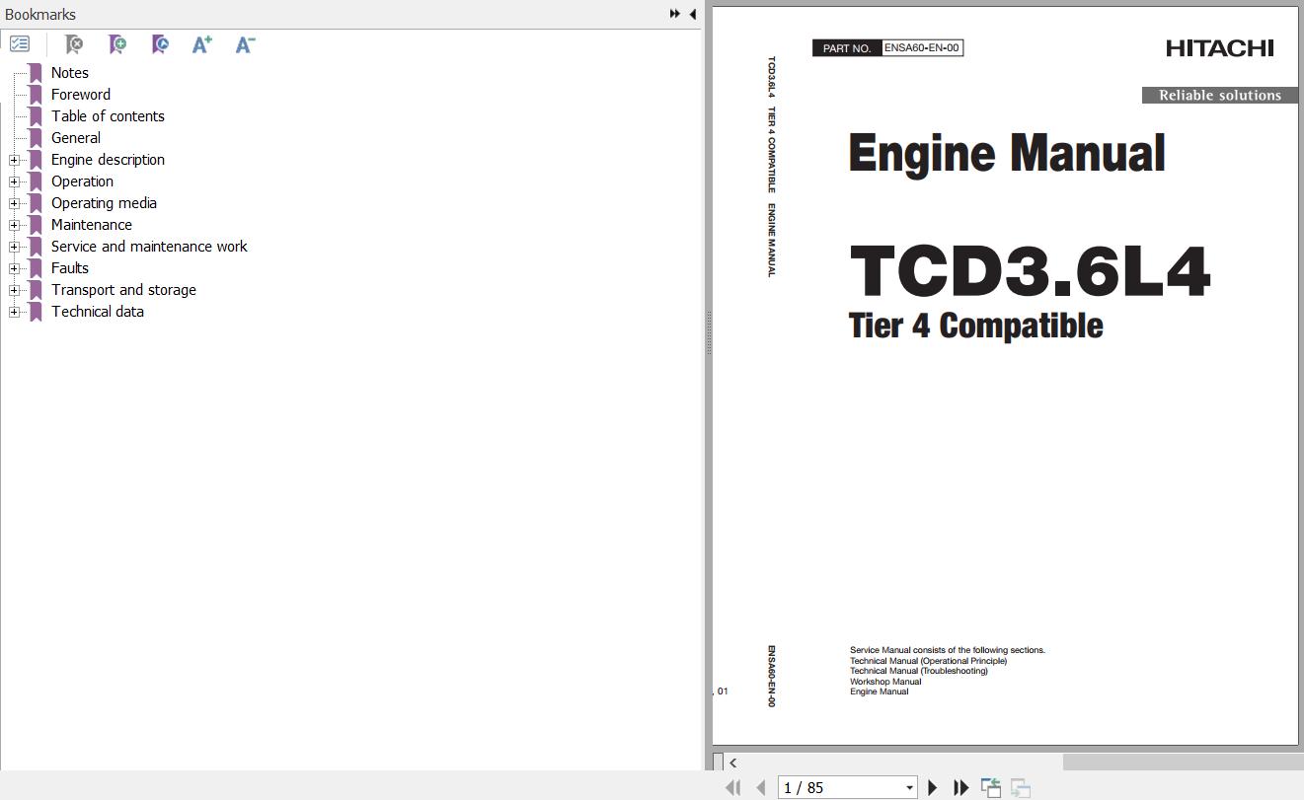The width and height of the screenshot is (1304, 800).
Task: Click the bookmark icon beside Notes
Action: coord(36,73)
